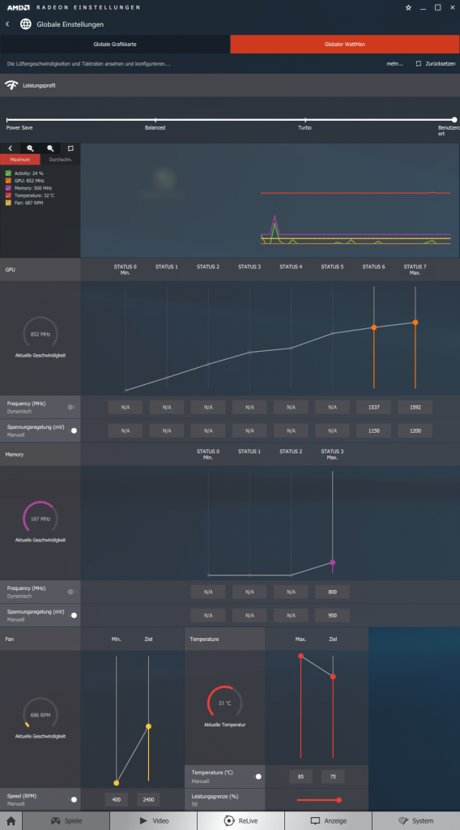Screen dimensions: 460x830
Task: Click the fan target speed field 2400
Action: tap(148, 799)
